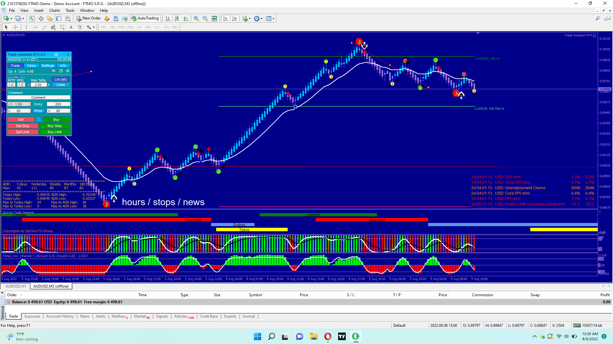Expand the templates dropdown arrow
613x344 pixels.
273,19
